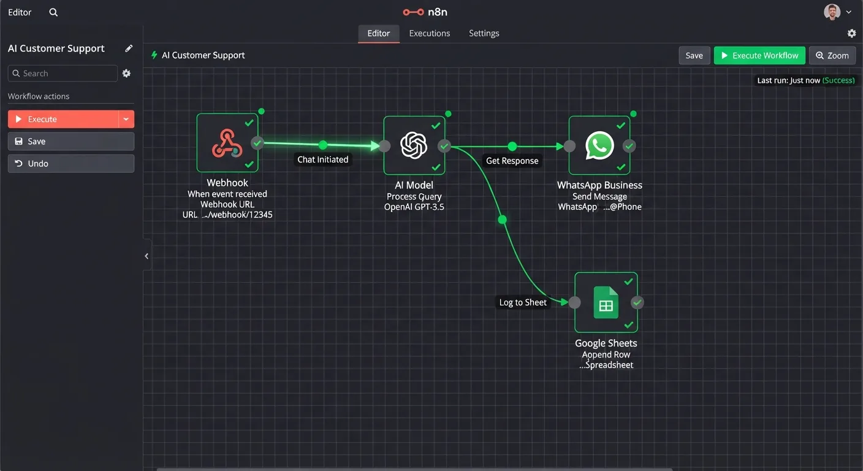
Task: Select the Google Sheets node icon
Action: point(606,302)
